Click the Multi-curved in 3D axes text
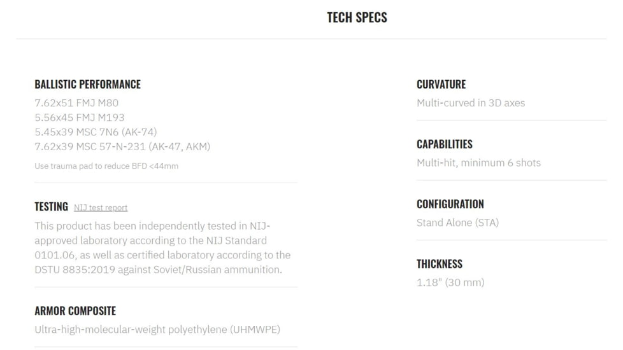This screenshot has width=623, height=350. pyautogui.click(x=471, y=102)
